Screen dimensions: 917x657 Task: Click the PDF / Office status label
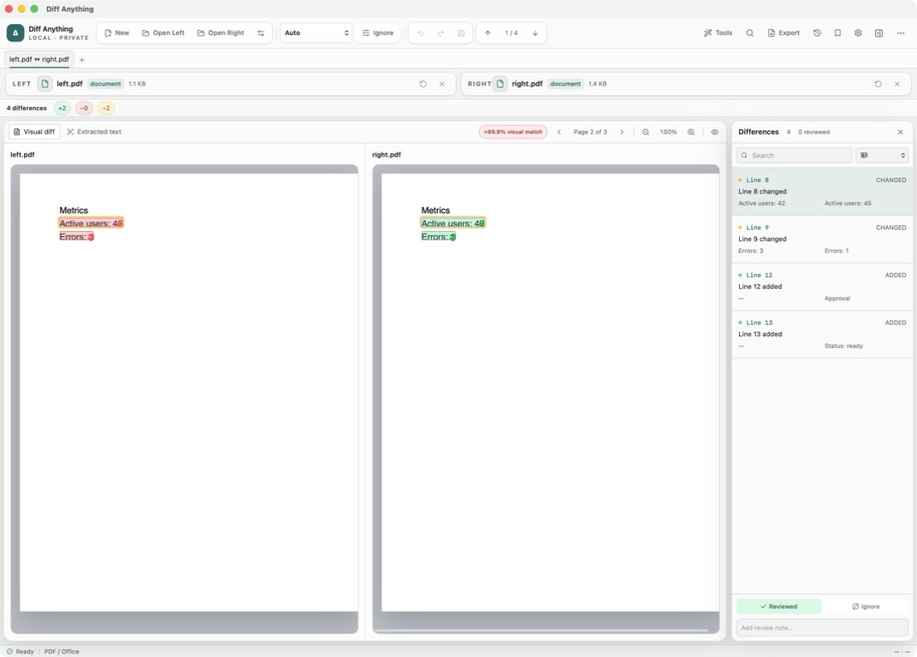[x=62, y=651]
